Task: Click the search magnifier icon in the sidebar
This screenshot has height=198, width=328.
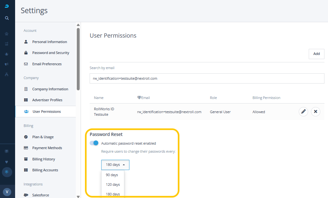Action: [x=7, y=18]
